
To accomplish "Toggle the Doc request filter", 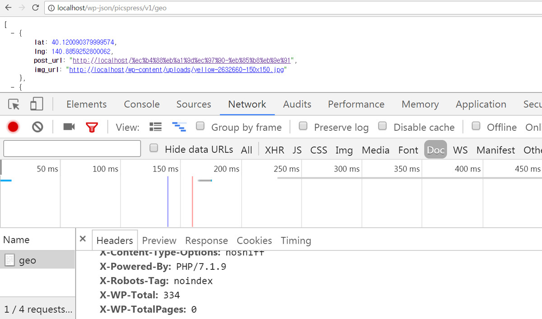I will [x=435, y=150].
